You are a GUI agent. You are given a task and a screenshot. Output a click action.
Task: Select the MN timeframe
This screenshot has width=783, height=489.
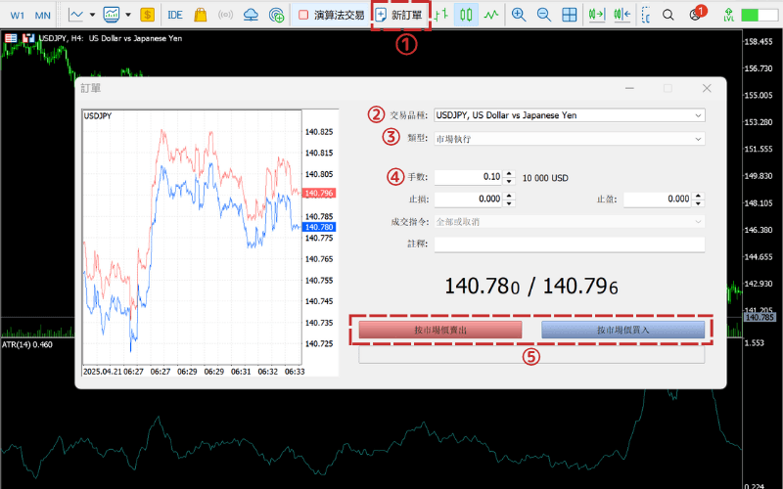point(42,15)
